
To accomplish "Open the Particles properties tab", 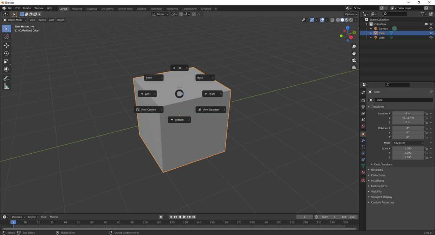I will (363, 147).
